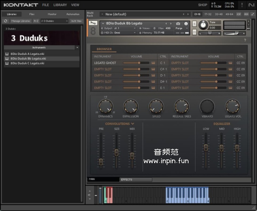257x211 pixels.
Task: Open the LIBRARY menu
Action: 60,5
